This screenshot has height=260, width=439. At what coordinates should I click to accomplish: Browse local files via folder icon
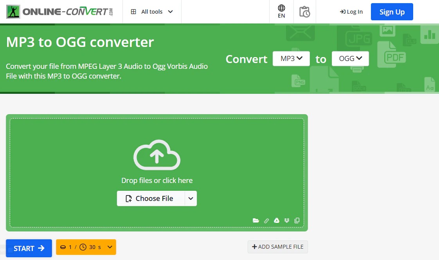click(255, 221)
